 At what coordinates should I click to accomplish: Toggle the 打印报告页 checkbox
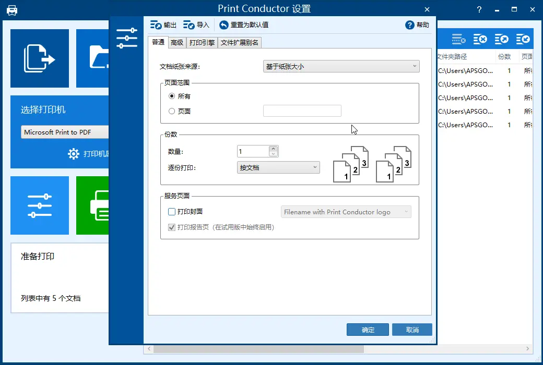(x=172, y=227)
